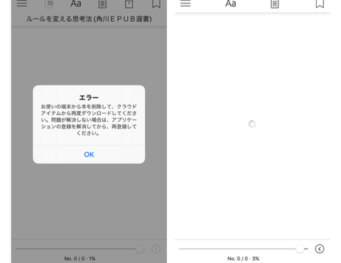Bookmark page on right loading screen
The height and width of the screenshot is (263, 341).
[x=320, y=4]
